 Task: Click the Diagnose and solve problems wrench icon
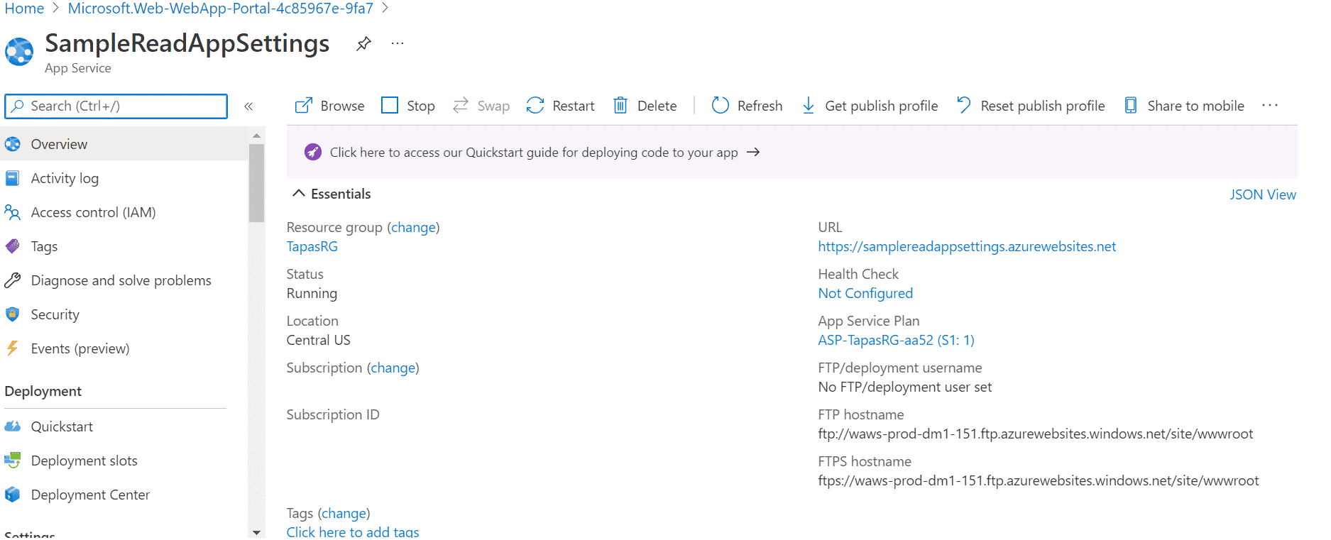point(13,280)
